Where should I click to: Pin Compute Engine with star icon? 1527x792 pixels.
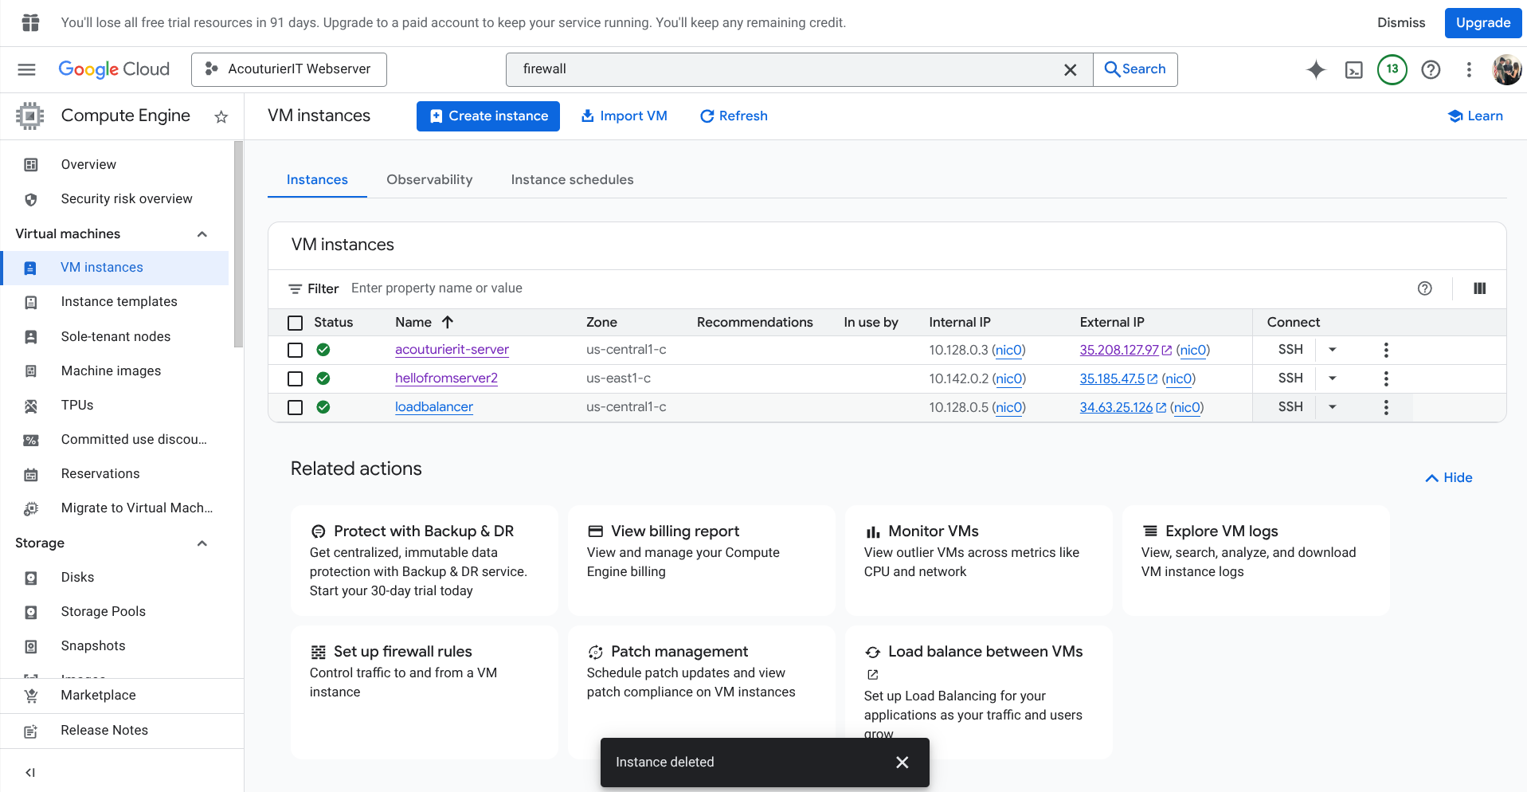pyautogui.click(x=221, y=117)
